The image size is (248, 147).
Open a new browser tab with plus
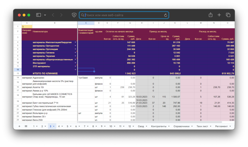[219, 15]
